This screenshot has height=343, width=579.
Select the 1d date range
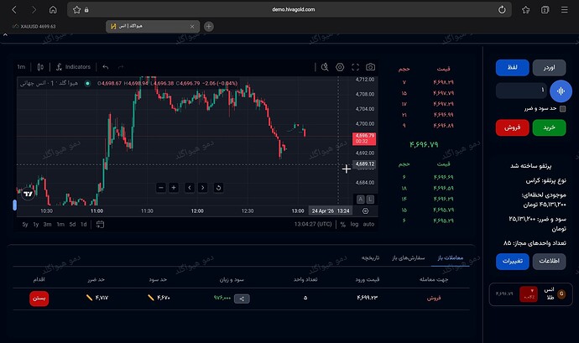84,224
